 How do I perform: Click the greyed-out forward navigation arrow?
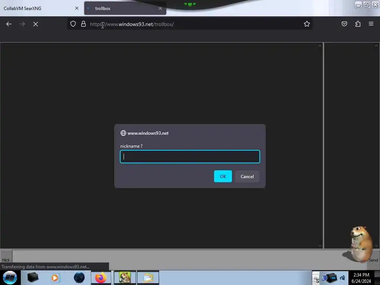[22, 24]
